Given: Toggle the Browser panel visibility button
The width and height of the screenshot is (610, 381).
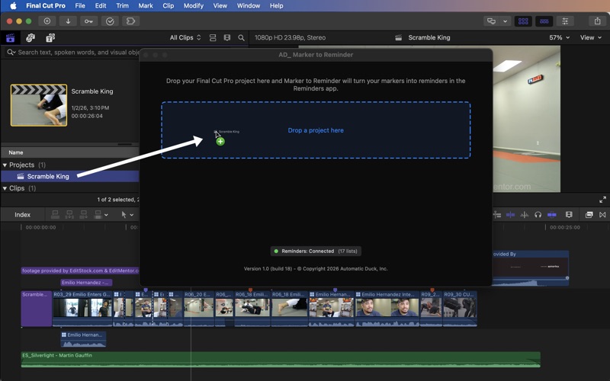Looking at the screenshot, I should [x=523, y=21].
